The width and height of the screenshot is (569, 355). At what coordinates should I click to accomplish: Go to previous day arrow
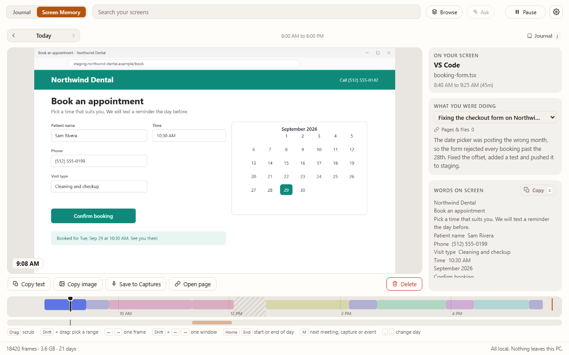(14, 35)
